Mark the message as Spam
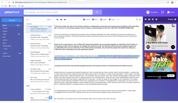The height and width of the screenshot is (103, 178). click(x=112, y=19)
